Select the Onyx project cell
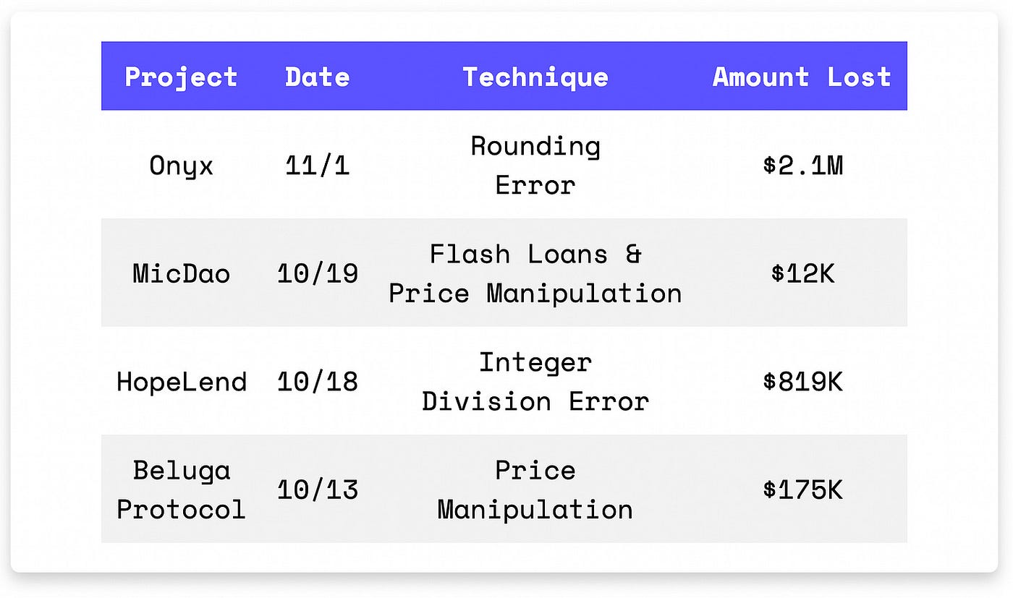1013x598 pixels. pyautogui.click(x=181, y=166)
